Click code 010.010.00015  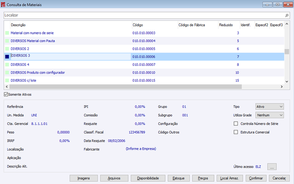point(144,80)
